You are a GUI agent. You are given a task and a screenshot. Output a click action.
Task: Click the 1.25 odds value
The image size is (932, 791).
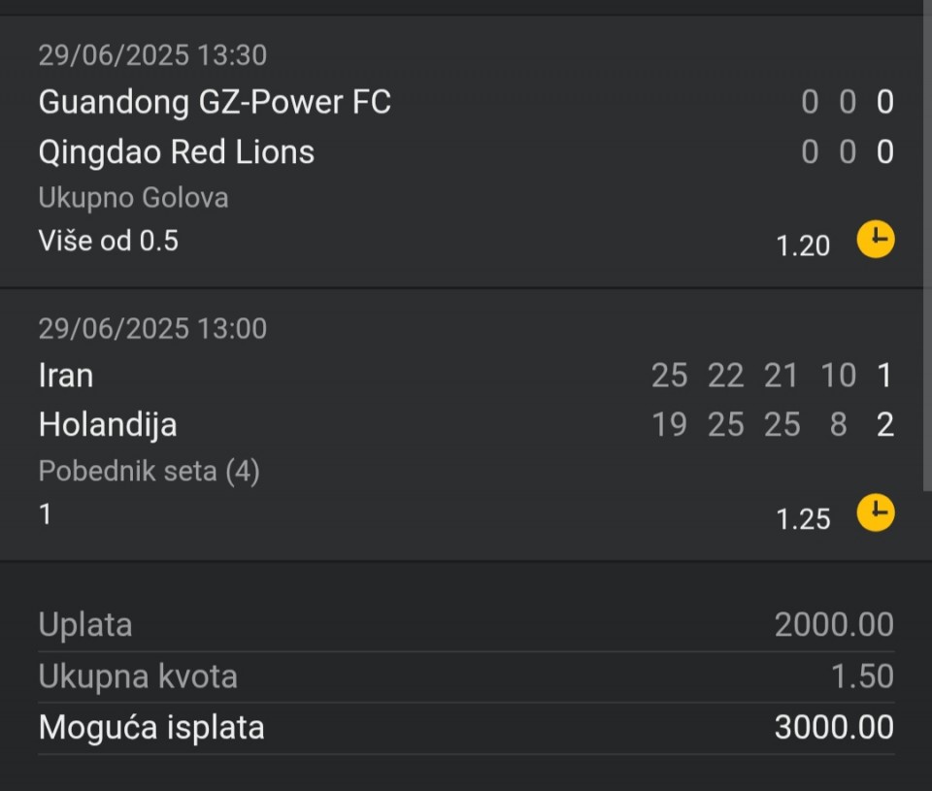click(803, 519)
